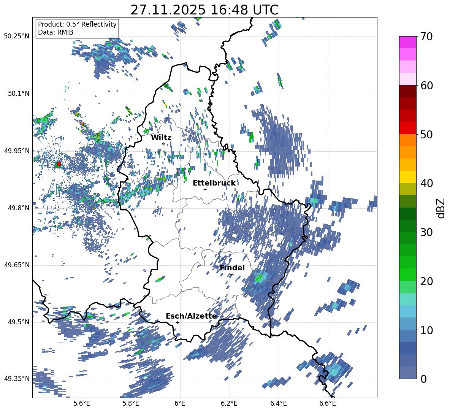
Task: Click the 49.65°N latitude label
Action: tap(17, 265)
